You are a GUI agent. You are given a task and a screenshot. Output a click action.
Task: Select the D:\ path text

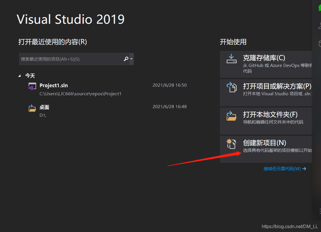[x=42, y=115]
